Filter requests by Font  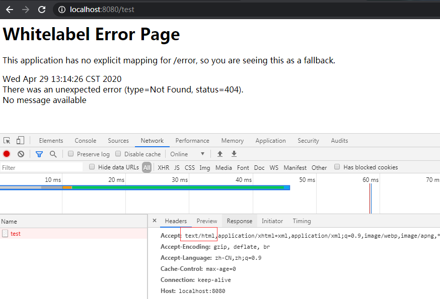coord(243,167)
